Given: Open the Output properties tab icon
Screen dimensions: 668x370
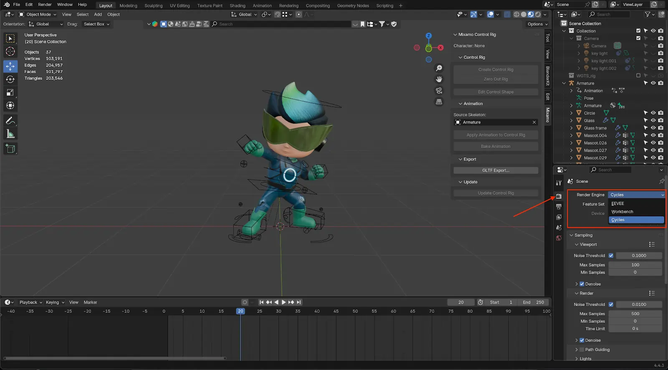Looking at the screenshot, I should point(559,207).
